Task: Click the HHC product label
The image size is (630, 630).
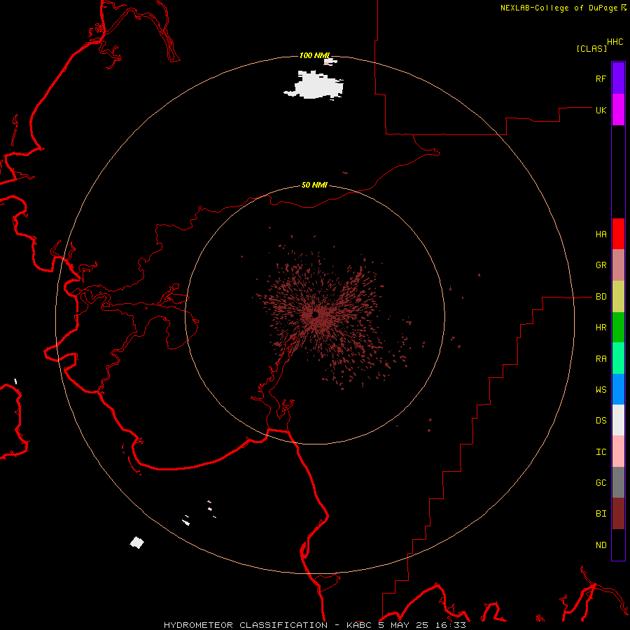Action: click(x=615, y=42)
